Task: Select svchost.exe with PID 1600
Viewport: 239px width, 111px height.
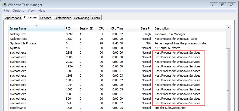Action: pos(117,71)
